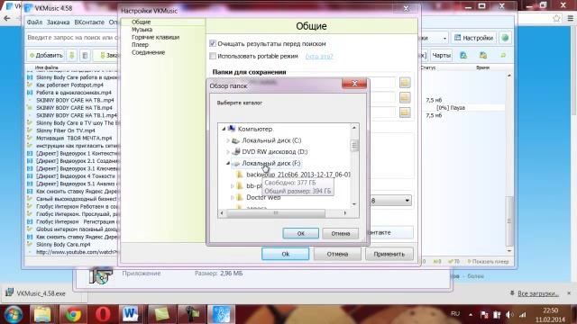Click the blue icon right of Чарты
This screenshot has width=577, height=324.
pos(463,55)
